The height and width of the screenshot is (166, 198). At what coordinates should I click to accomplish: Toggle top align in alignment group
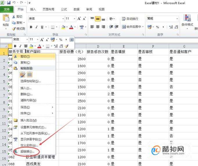pyautogui.click(x=92, y=19)
